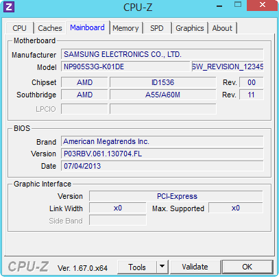
Task: Go to the Memory tab
Action: tap(125, 28)
